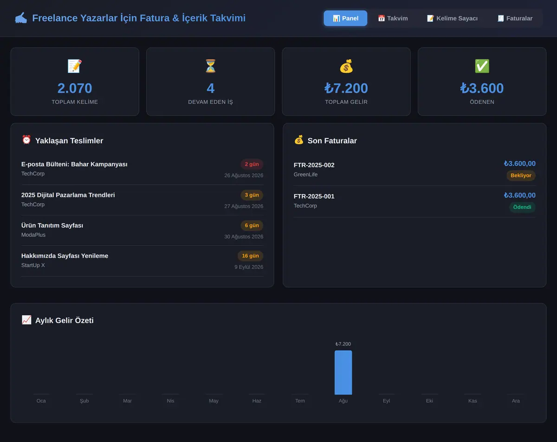Click the app title Freelance Yazarlar İçin Fatura & İçerik Takvimi

[x=139, y=18]
